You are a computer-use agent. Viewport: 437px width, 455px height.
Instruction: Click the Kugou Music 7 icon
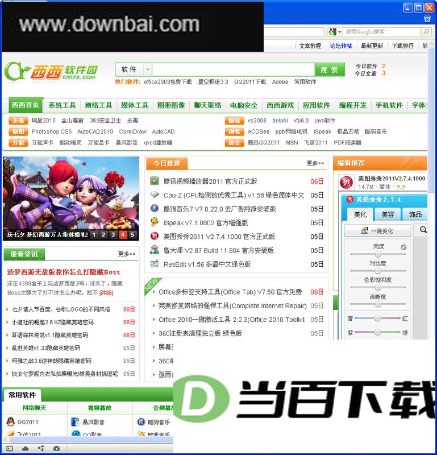[154, 208]
